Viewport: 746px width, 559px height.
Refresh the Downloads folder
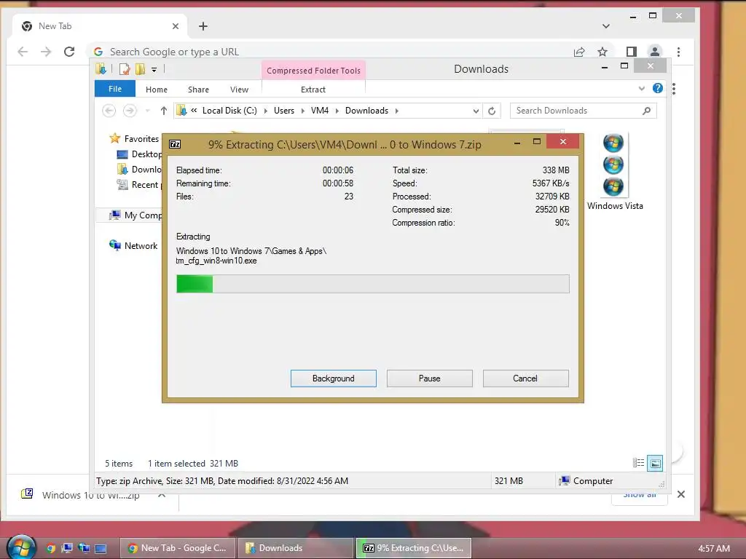pos(492,111)
